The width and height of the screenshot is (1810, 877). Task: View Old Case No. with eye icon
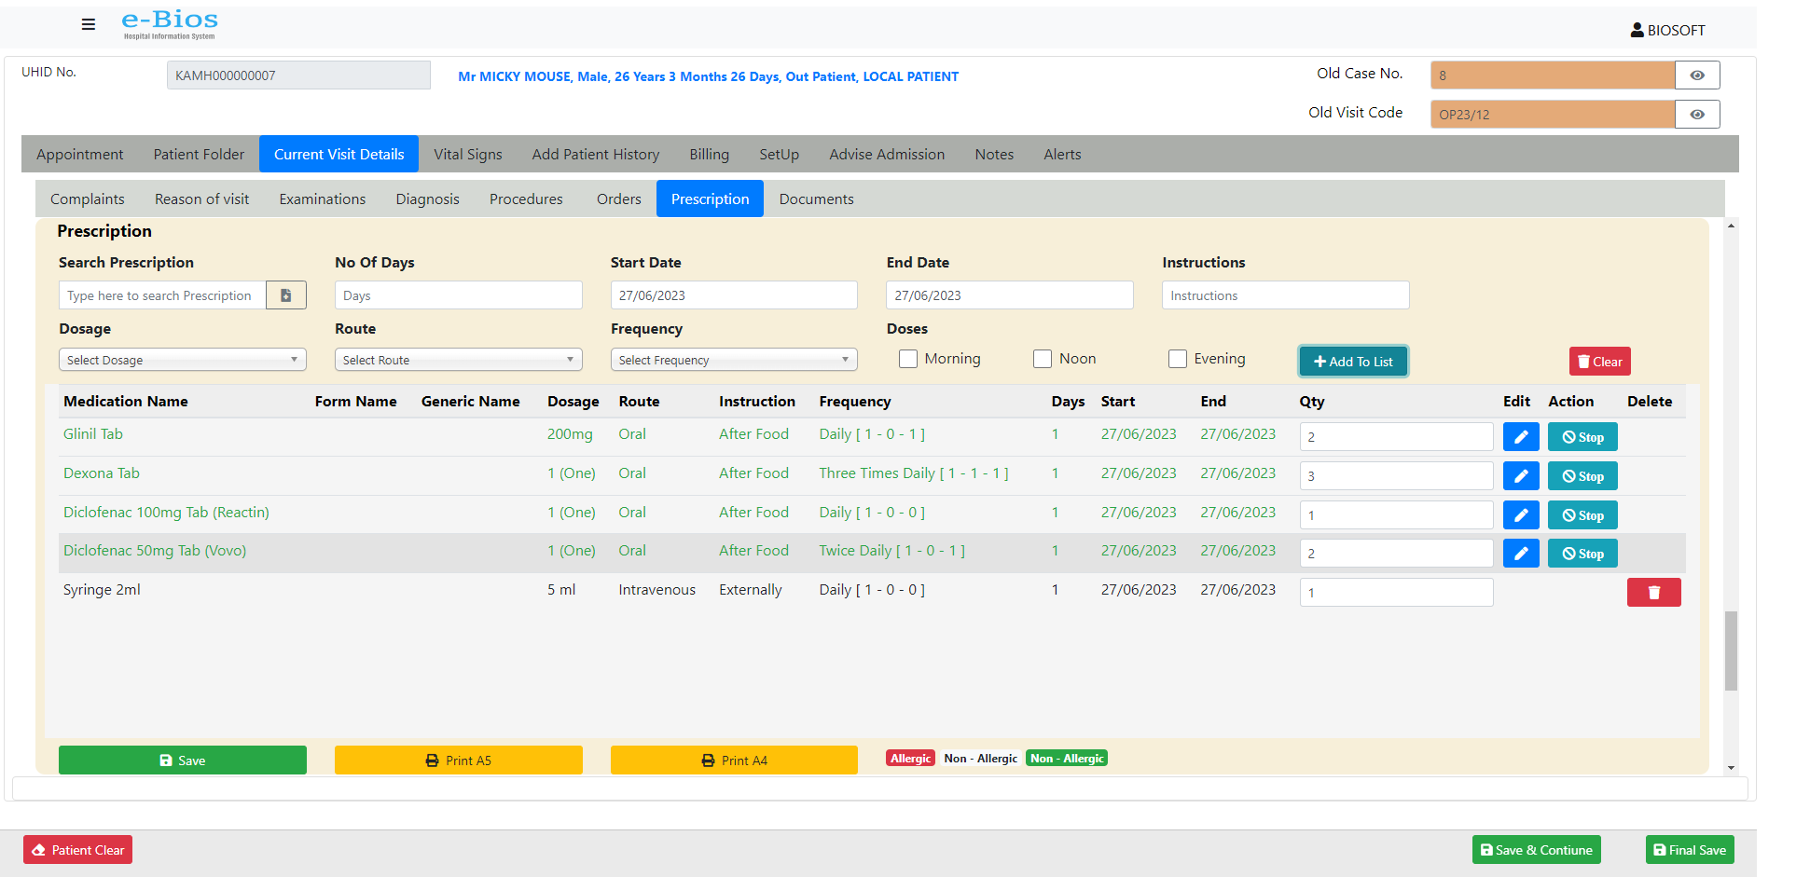[x=1697, y=75]
